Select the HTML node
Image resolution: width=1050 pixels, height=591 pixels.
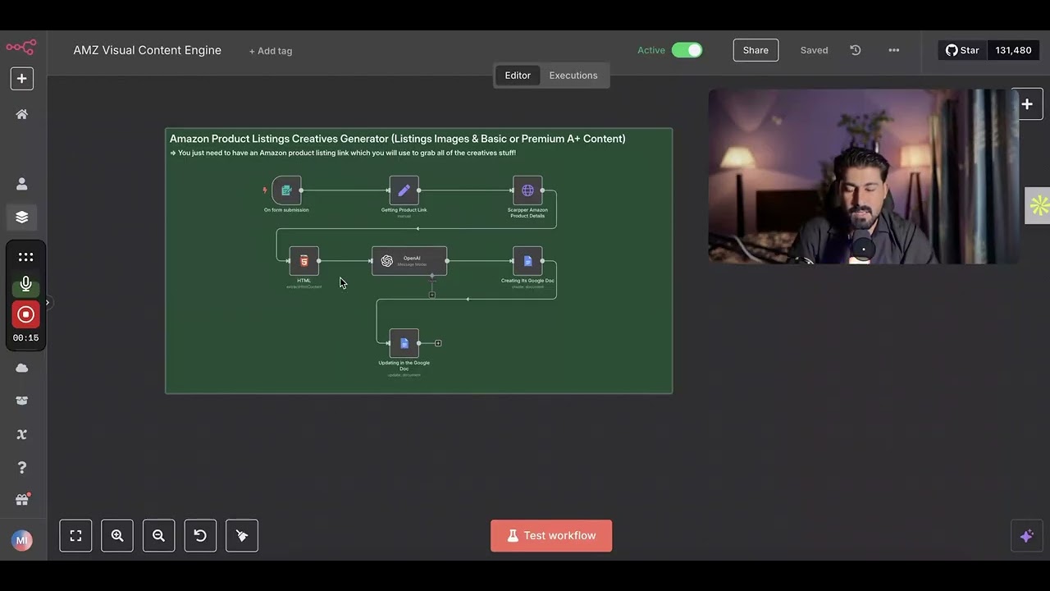[x=304, y=261]
